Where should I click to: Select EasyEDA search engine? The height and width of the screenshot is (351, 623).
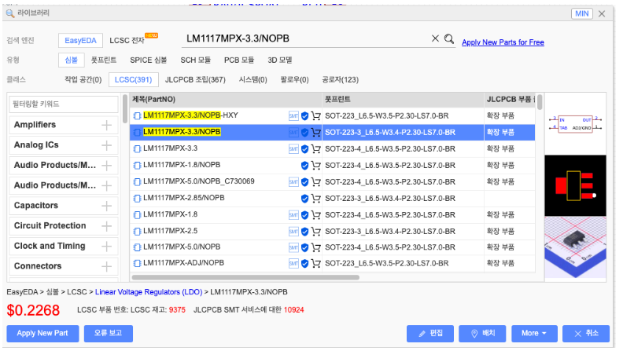coord(80,41)
